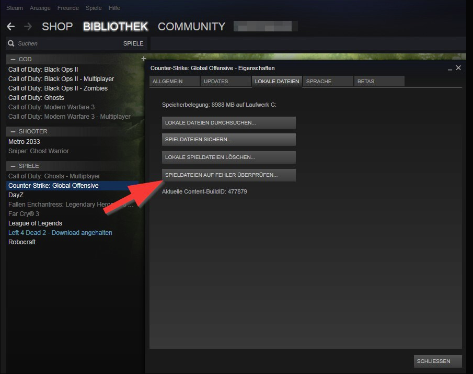Select Call of Duty: Black Ops II - Zombies
This screenshot has width=473, height=374.
pos(58,88)
